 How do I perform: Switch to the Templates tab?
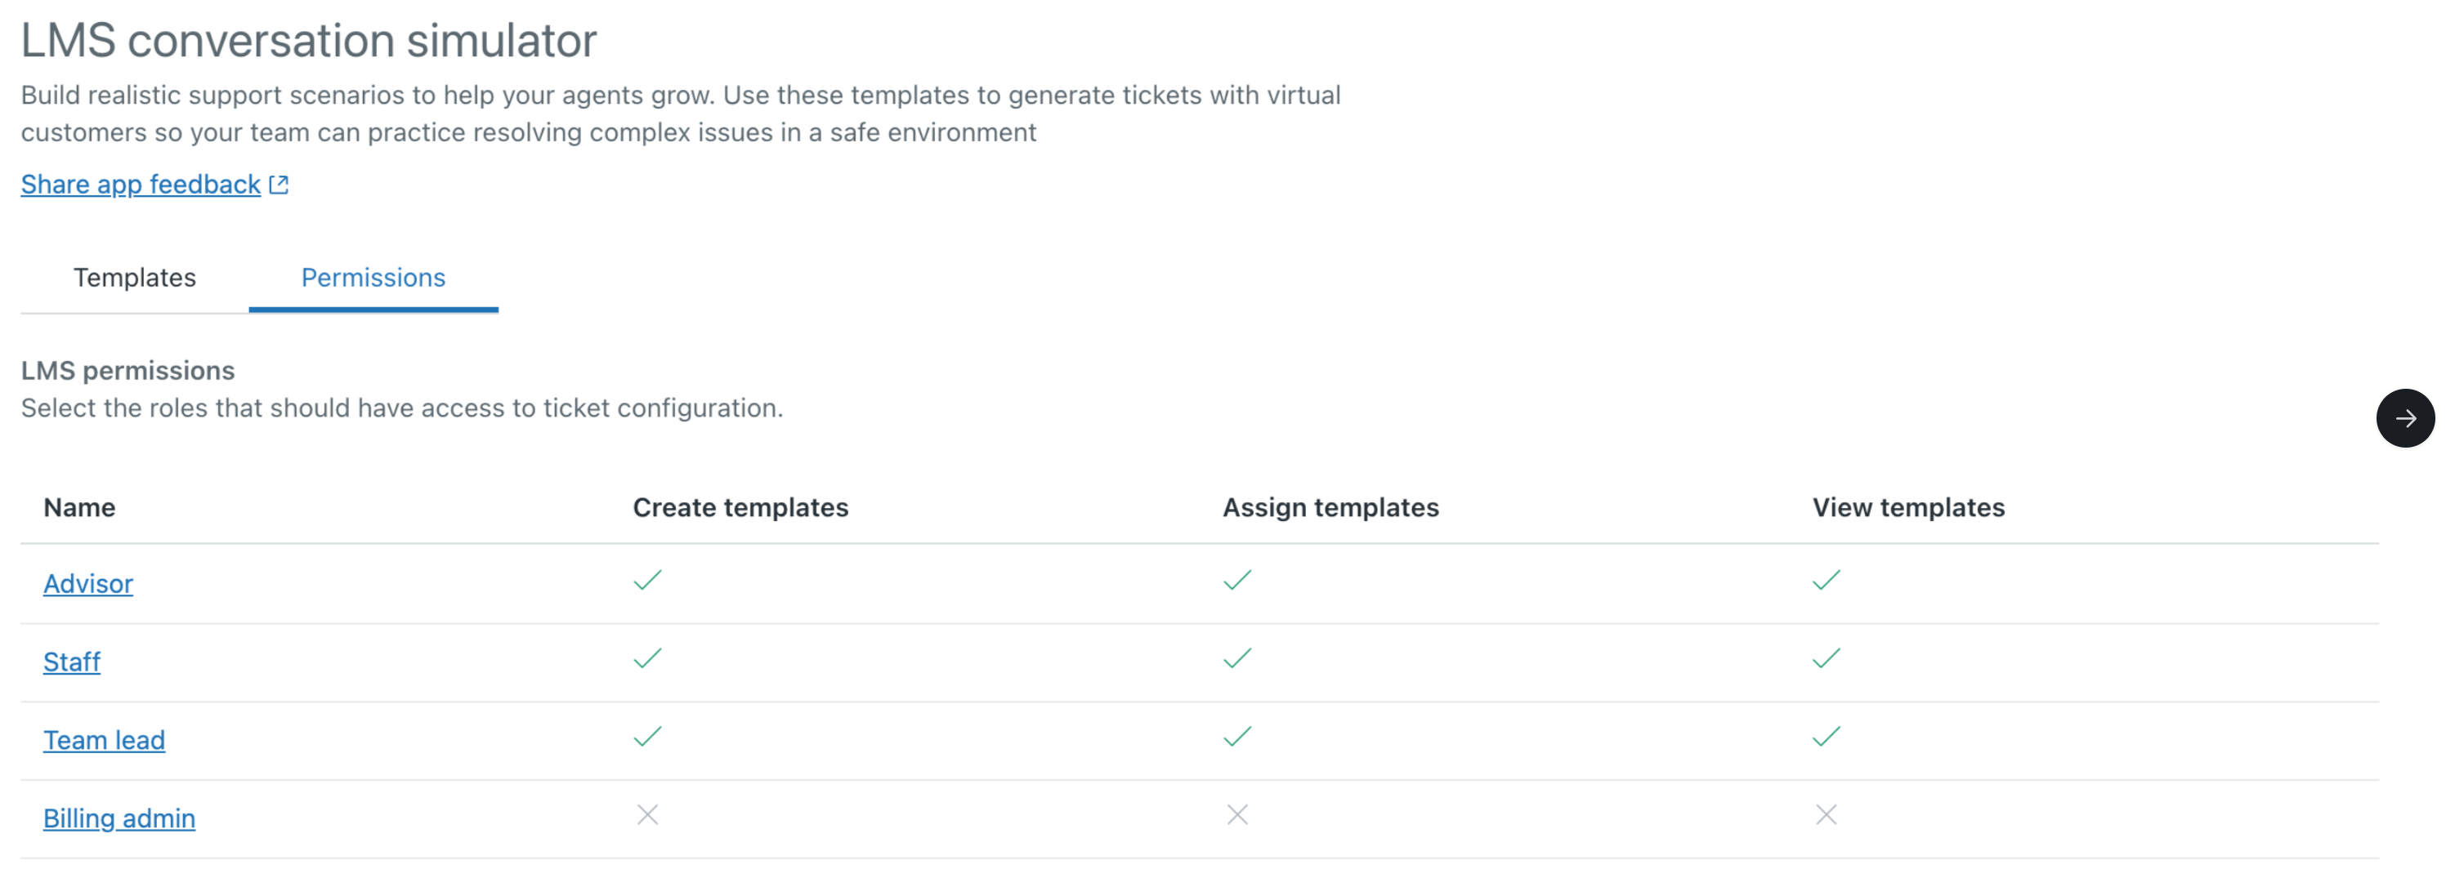134,277
